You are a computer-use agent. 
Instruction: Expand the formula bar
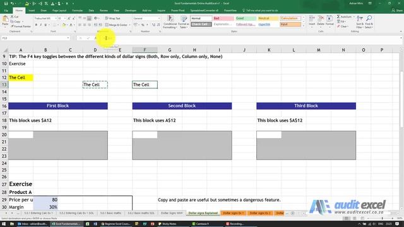pos(401,38)
